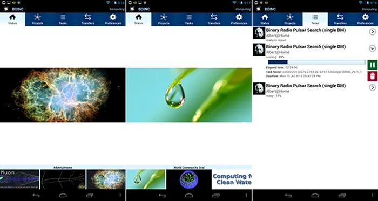
Task: Select the blue circular cell thumbnail
Action: (x=189, y=179)
